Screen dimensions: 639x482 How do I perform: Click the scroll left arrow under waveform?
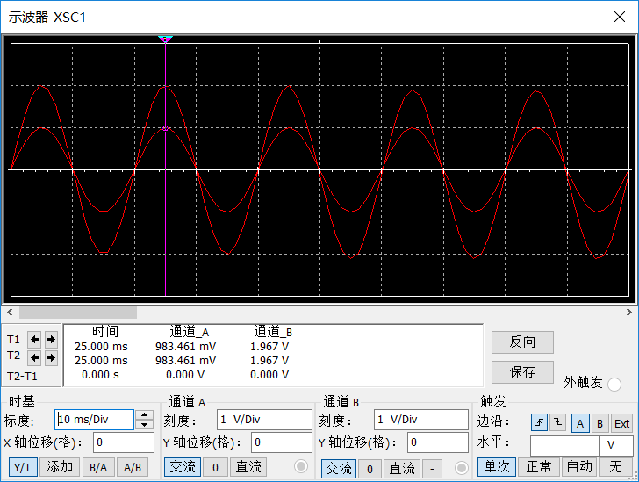pyautogui.click(x=10, y=312)
